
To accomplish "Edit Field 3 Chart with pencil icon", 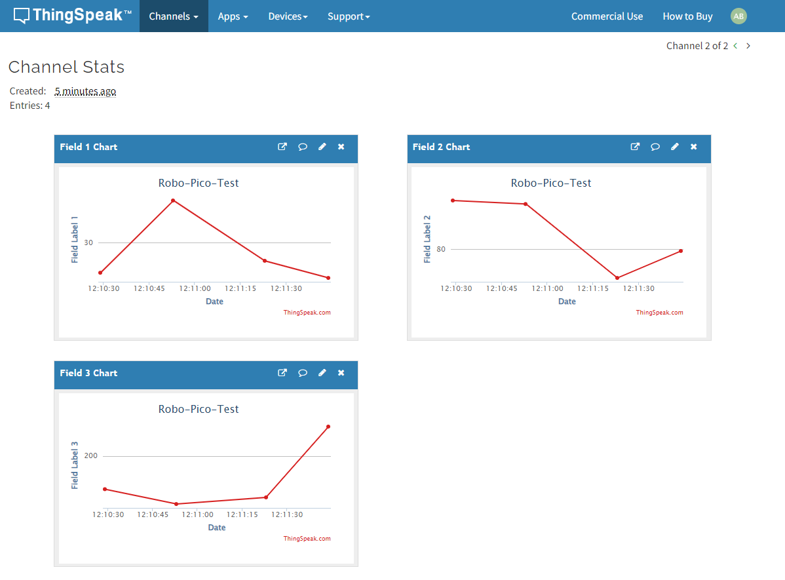I will click(322, 373).
